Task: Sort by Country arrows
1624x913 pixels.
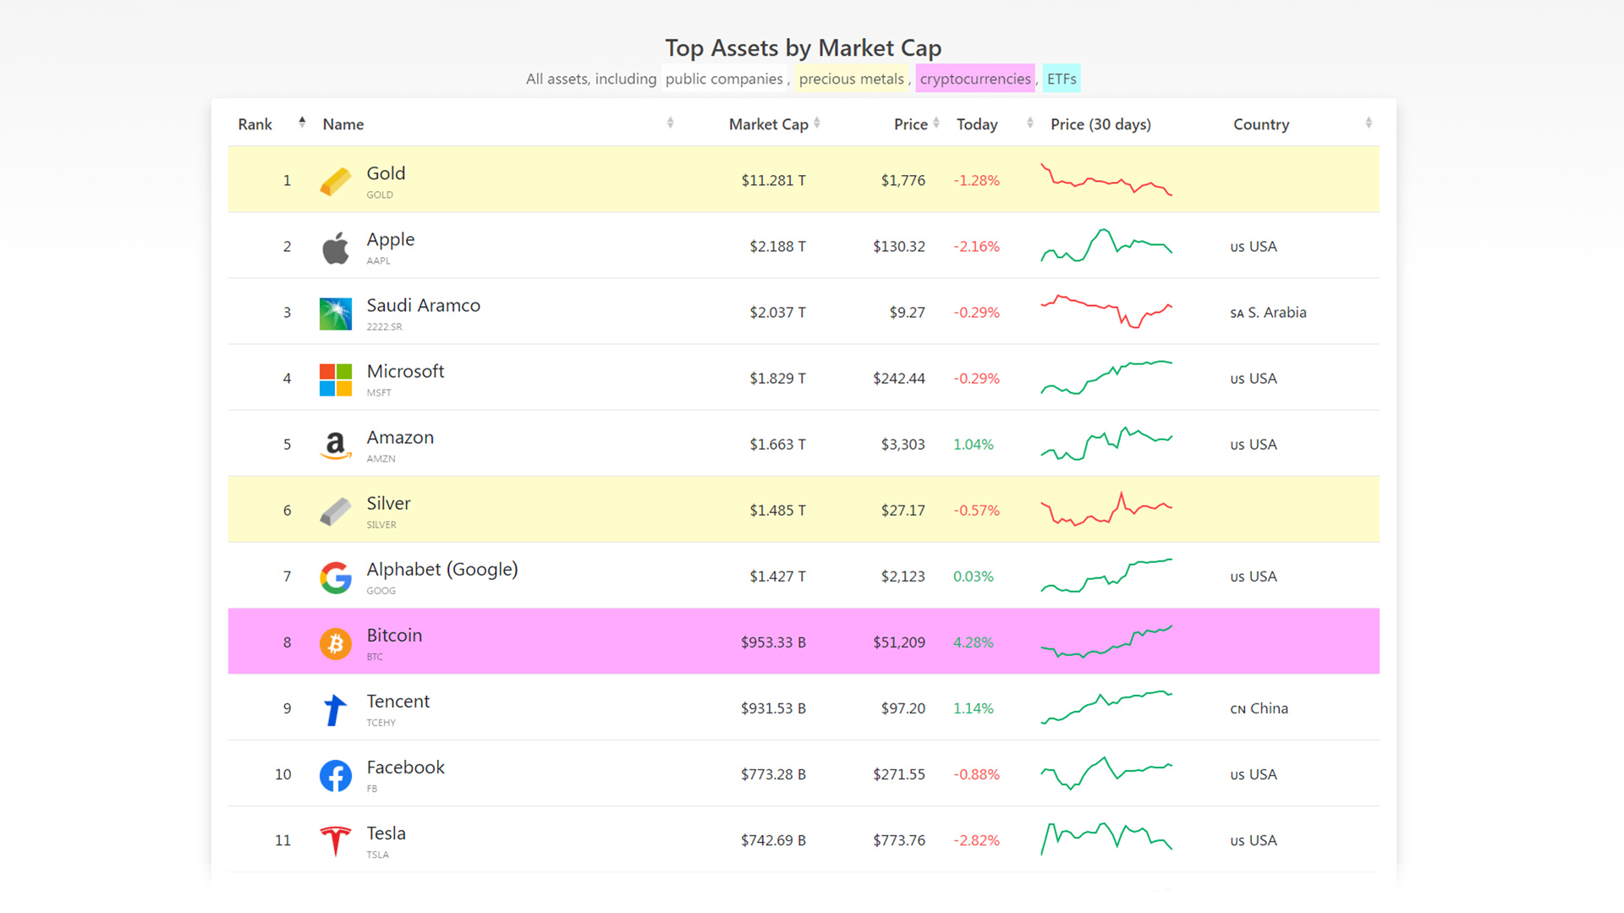Action: 1369,123
